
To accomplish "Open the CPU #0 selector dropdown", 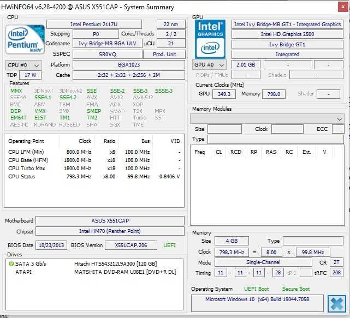I will coord(23,65).
